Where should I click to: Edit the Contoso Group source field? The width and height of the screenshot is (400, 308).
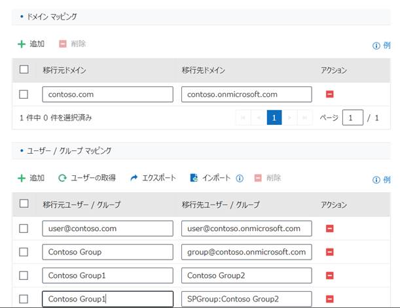pos(107,252)
